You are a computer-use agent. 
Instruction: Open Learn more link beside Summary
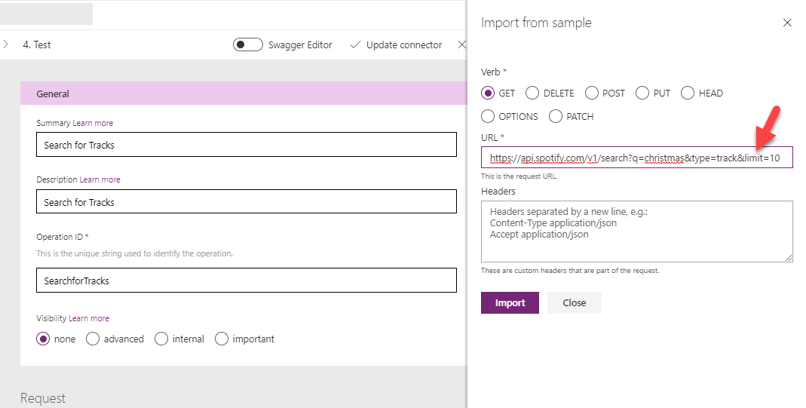point(93,123)
